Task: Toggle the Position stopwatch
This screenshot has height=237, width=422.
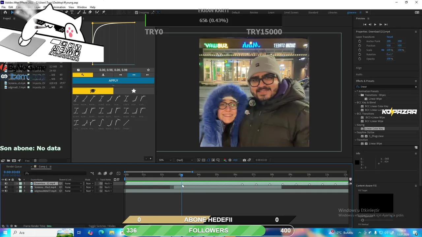Action: point(360,45)
